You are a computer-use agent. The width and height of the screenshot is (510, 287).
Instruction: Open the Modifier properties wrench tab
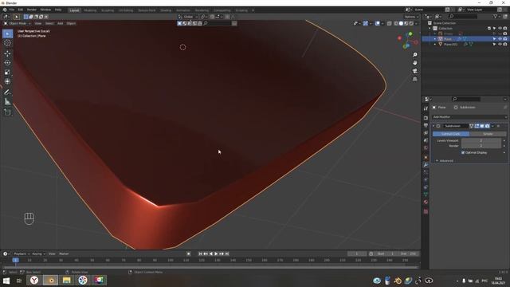426,165
